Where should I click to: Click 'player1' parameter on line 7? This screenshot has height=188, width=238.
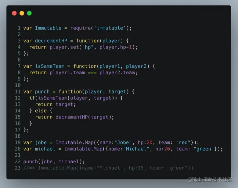(110, 66)
